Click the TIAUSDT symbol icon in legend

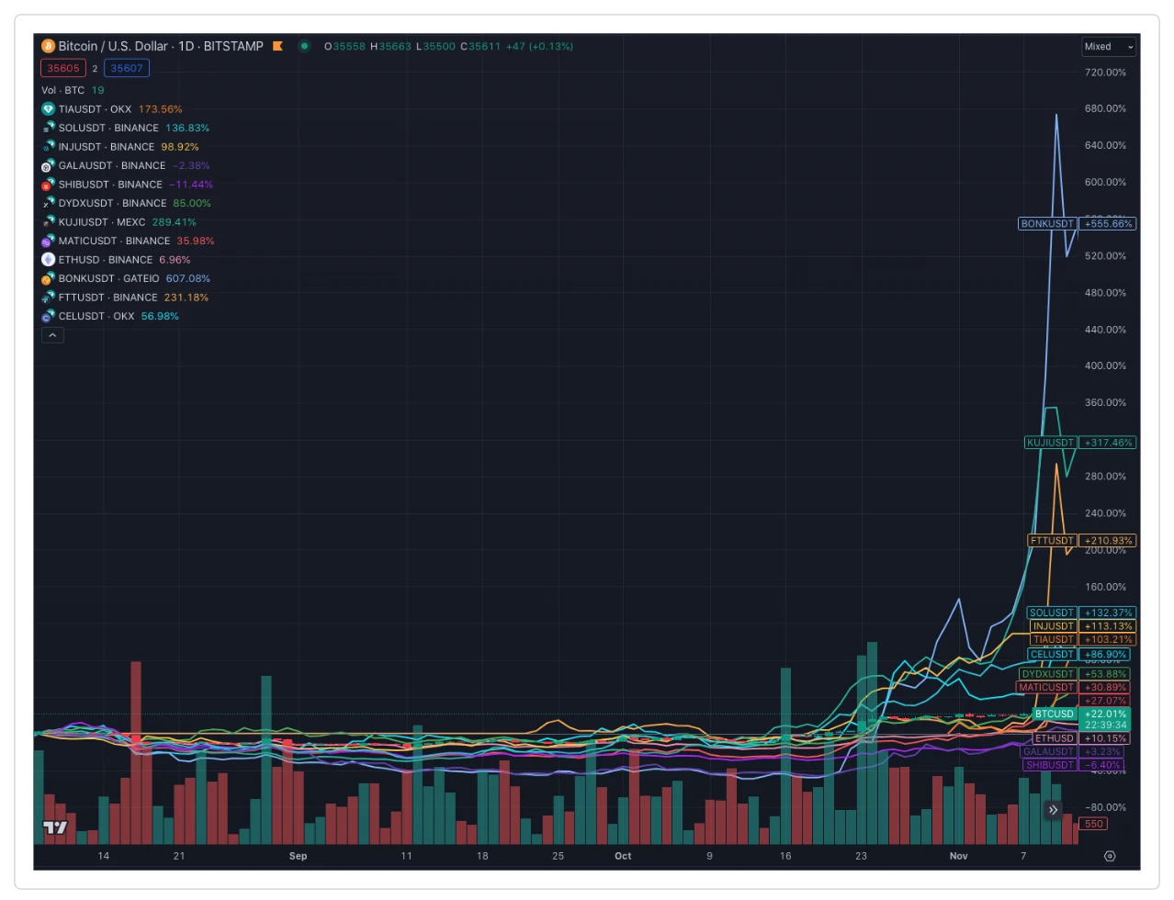(x=48, y=109)
